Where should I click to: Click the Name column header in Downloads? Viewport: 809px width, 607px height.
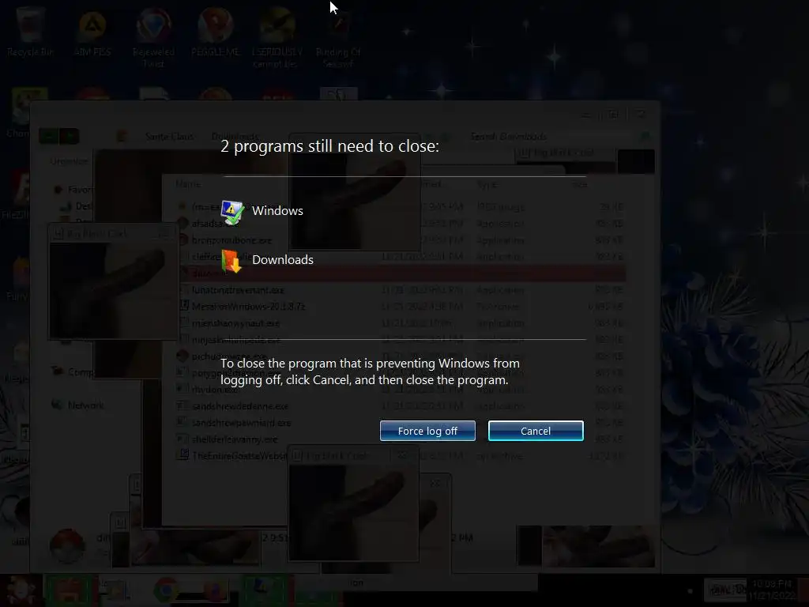click(188, 184)
